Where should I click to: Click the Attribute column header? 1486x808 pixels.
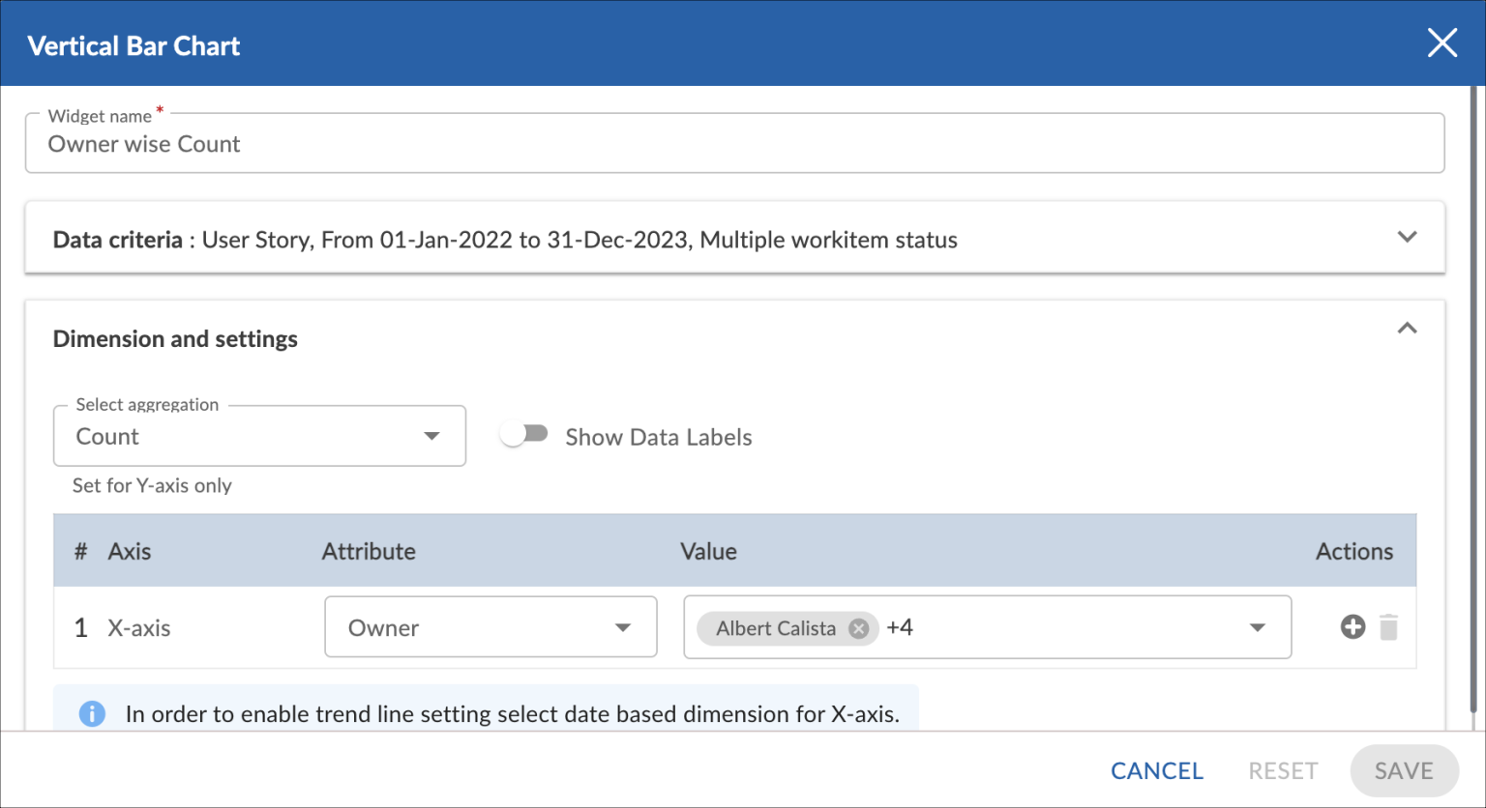tap(369, 551)
